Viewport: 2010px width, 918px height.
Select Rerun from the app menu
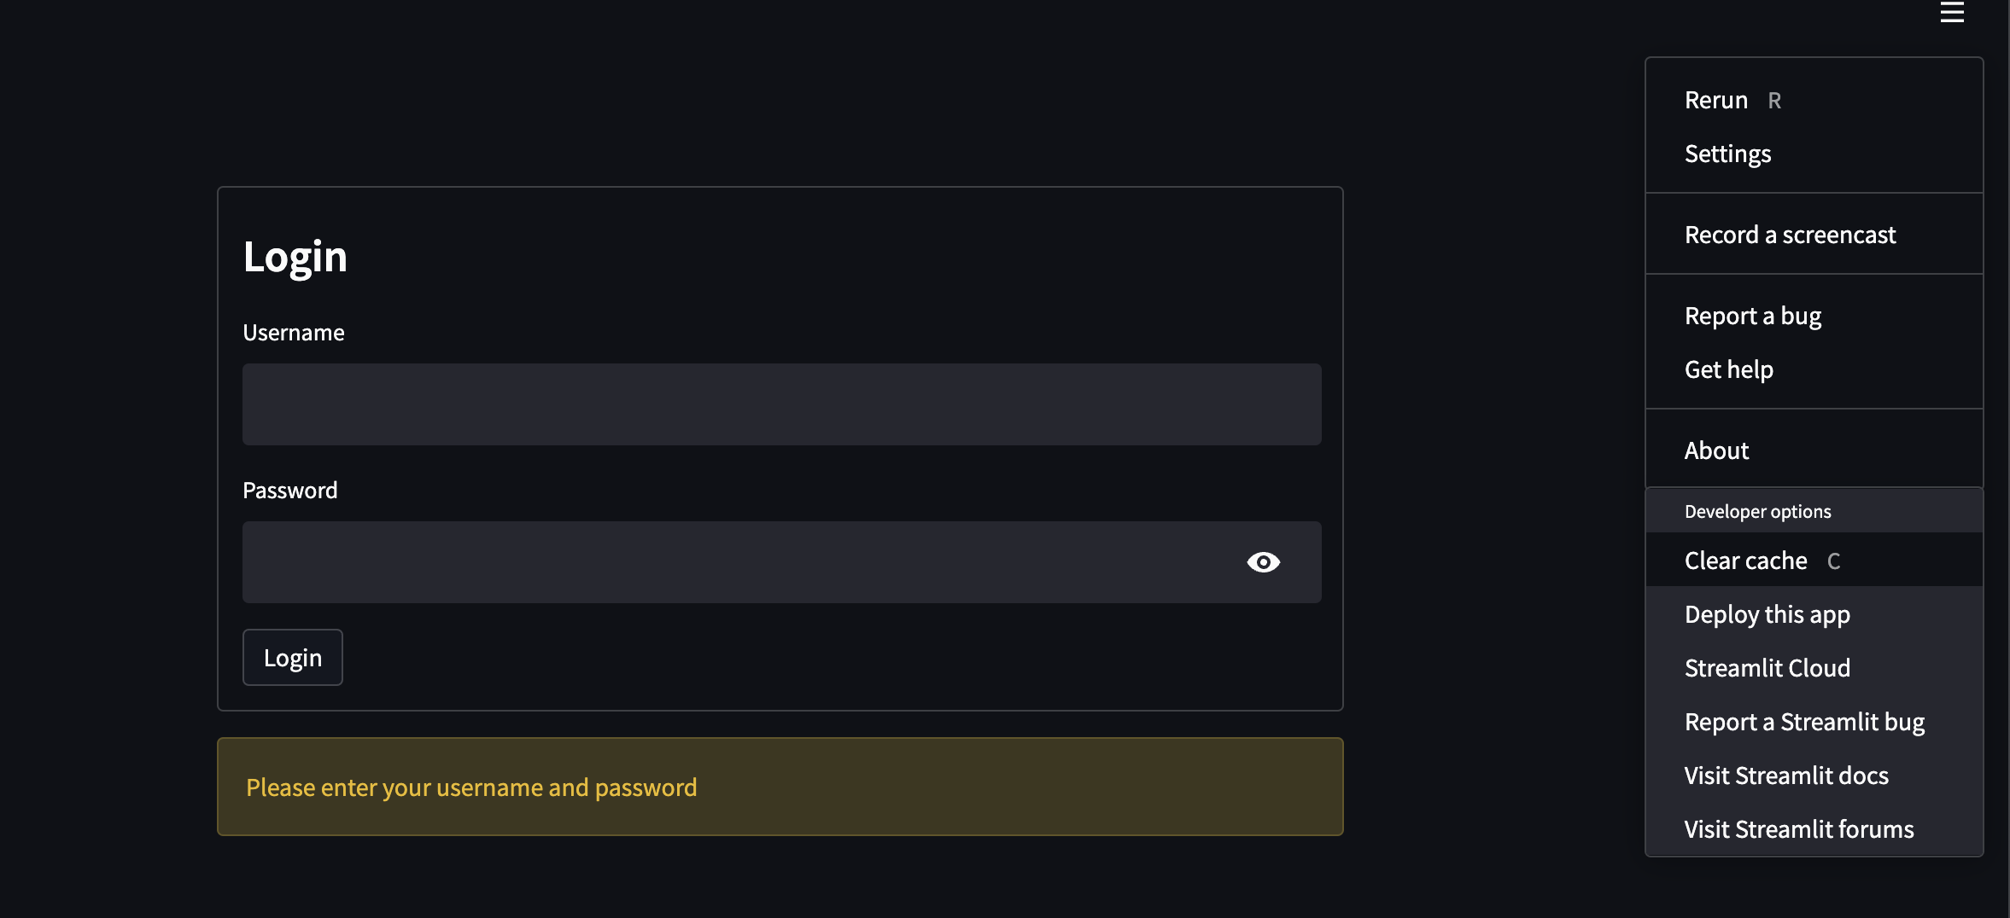1717,99
